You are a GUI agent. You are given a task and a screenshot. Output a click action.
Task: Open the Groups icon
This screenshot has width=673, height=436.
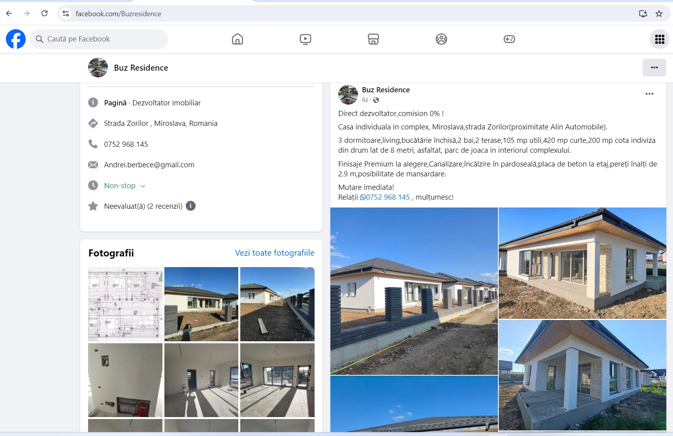pyautogui.click(x=441, y=39)
